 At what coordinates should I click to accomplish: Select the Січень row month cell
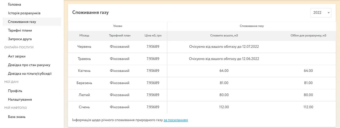[84, 107]
